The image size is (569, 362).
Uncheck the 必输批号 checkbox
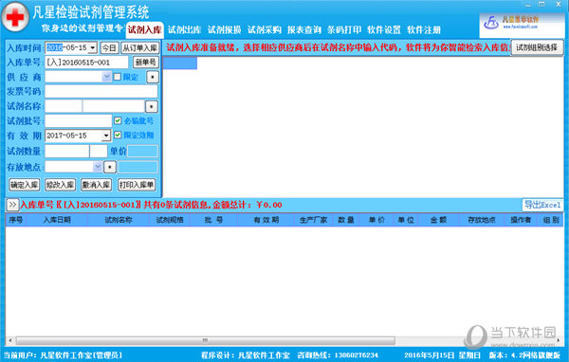point(118,120)
